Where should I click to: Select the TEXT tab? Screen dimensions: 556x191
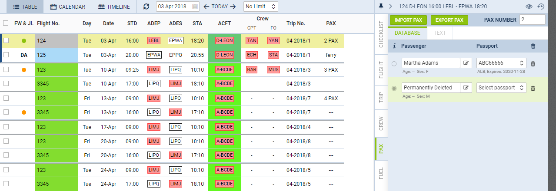click(440, 33)
